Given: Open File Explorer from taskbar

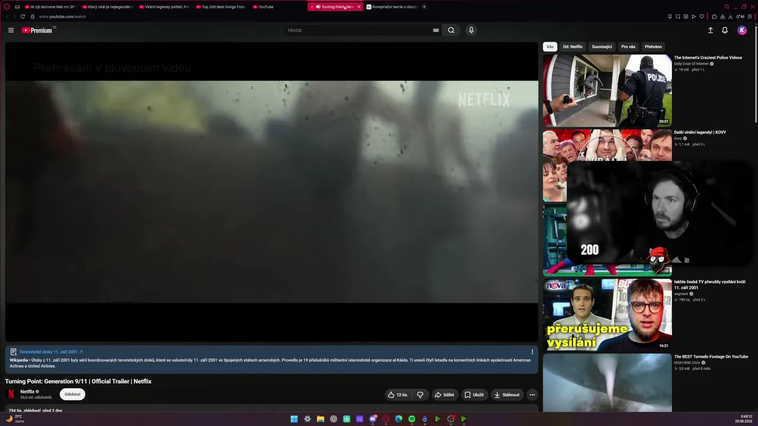Looking at the screenshot, I should [x=320, y=419].
